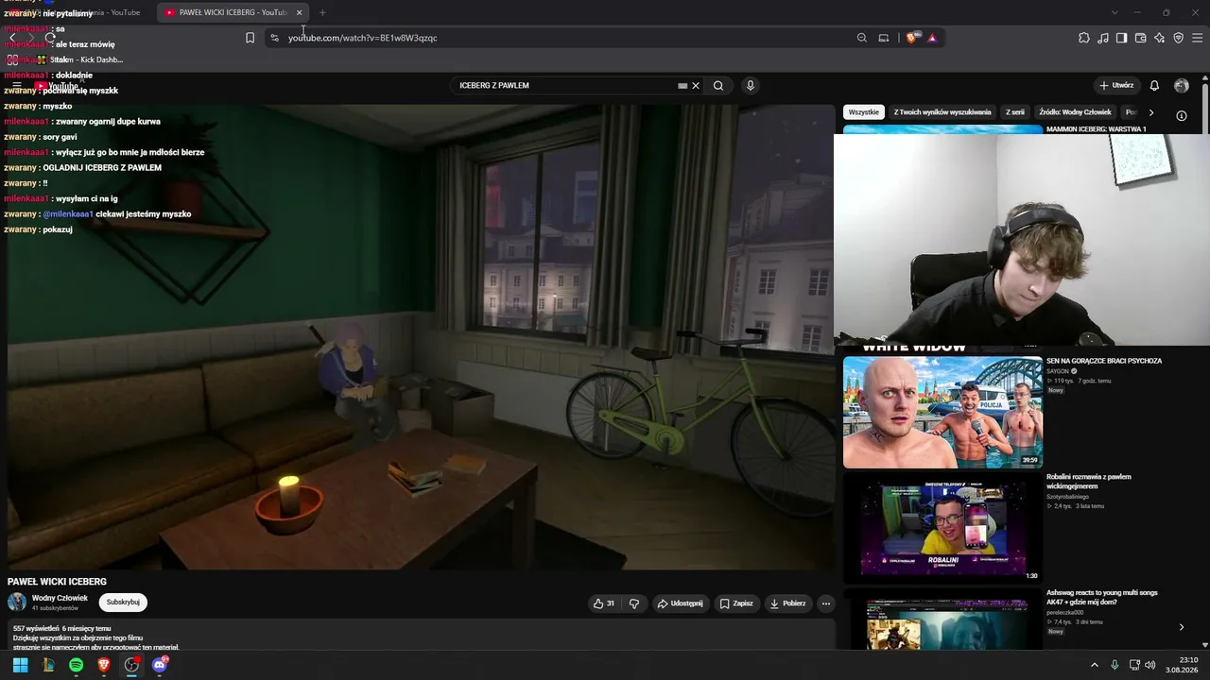Open the Robalini rozmawia z pawłem title
This screenshot has height=680, width=1210.
(x=1089, y=482)
